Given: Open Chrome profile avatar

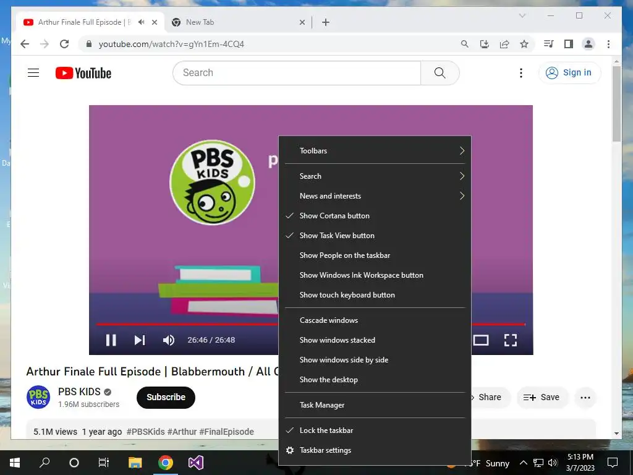Looking at the screenshot, I should (588, 44).
